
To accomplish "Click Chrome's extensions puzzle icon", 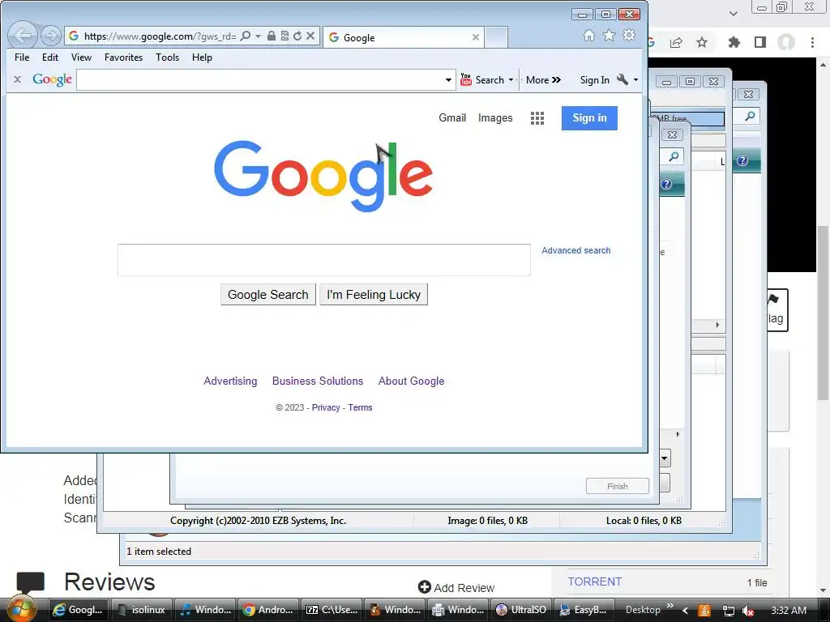I will coord(734,42).
